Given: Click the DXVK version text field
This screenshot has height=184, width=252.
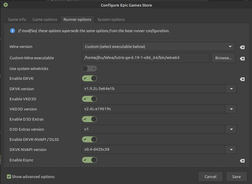Looking at the screenshot, I should click(154, 89).
